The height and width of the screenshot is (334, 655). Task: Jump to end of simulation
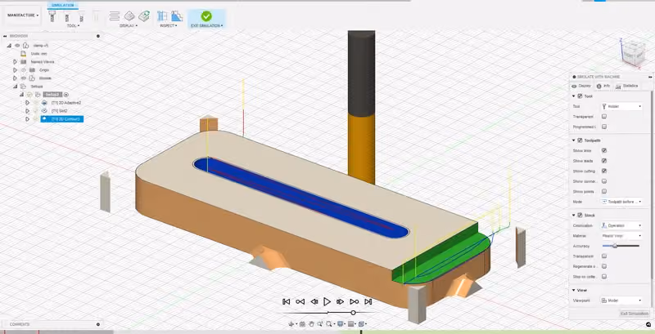pyautogui.click(x=368, y=301)
